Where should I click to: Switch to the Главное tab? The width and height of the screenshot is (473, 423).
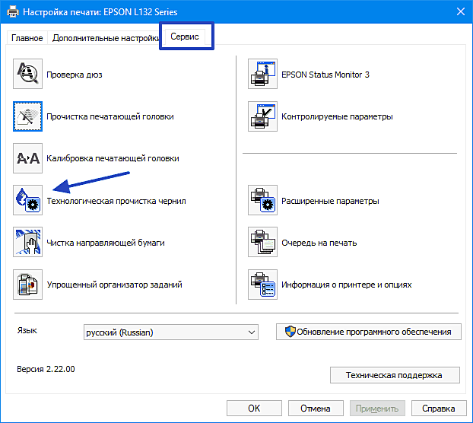tap(27, 38)
